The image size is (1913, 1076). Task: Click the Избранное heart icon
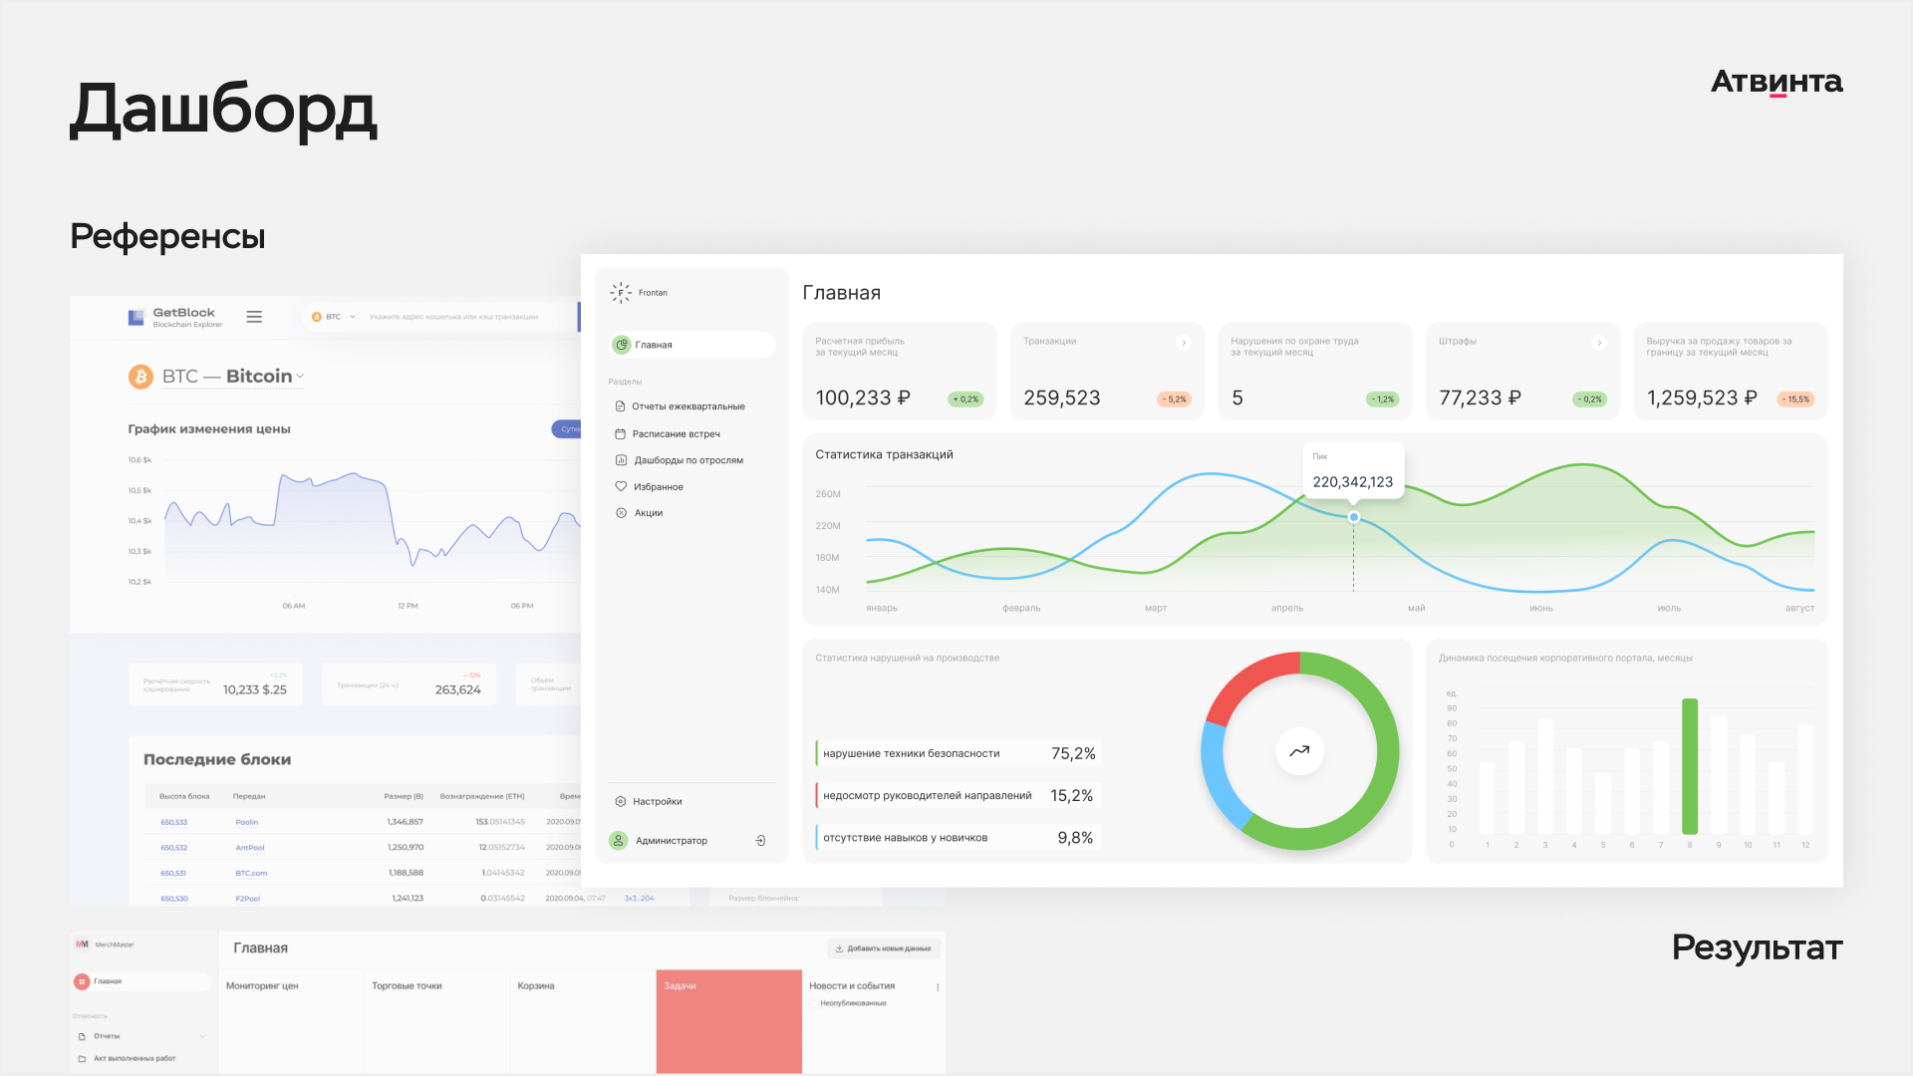[x=621, y=487]
